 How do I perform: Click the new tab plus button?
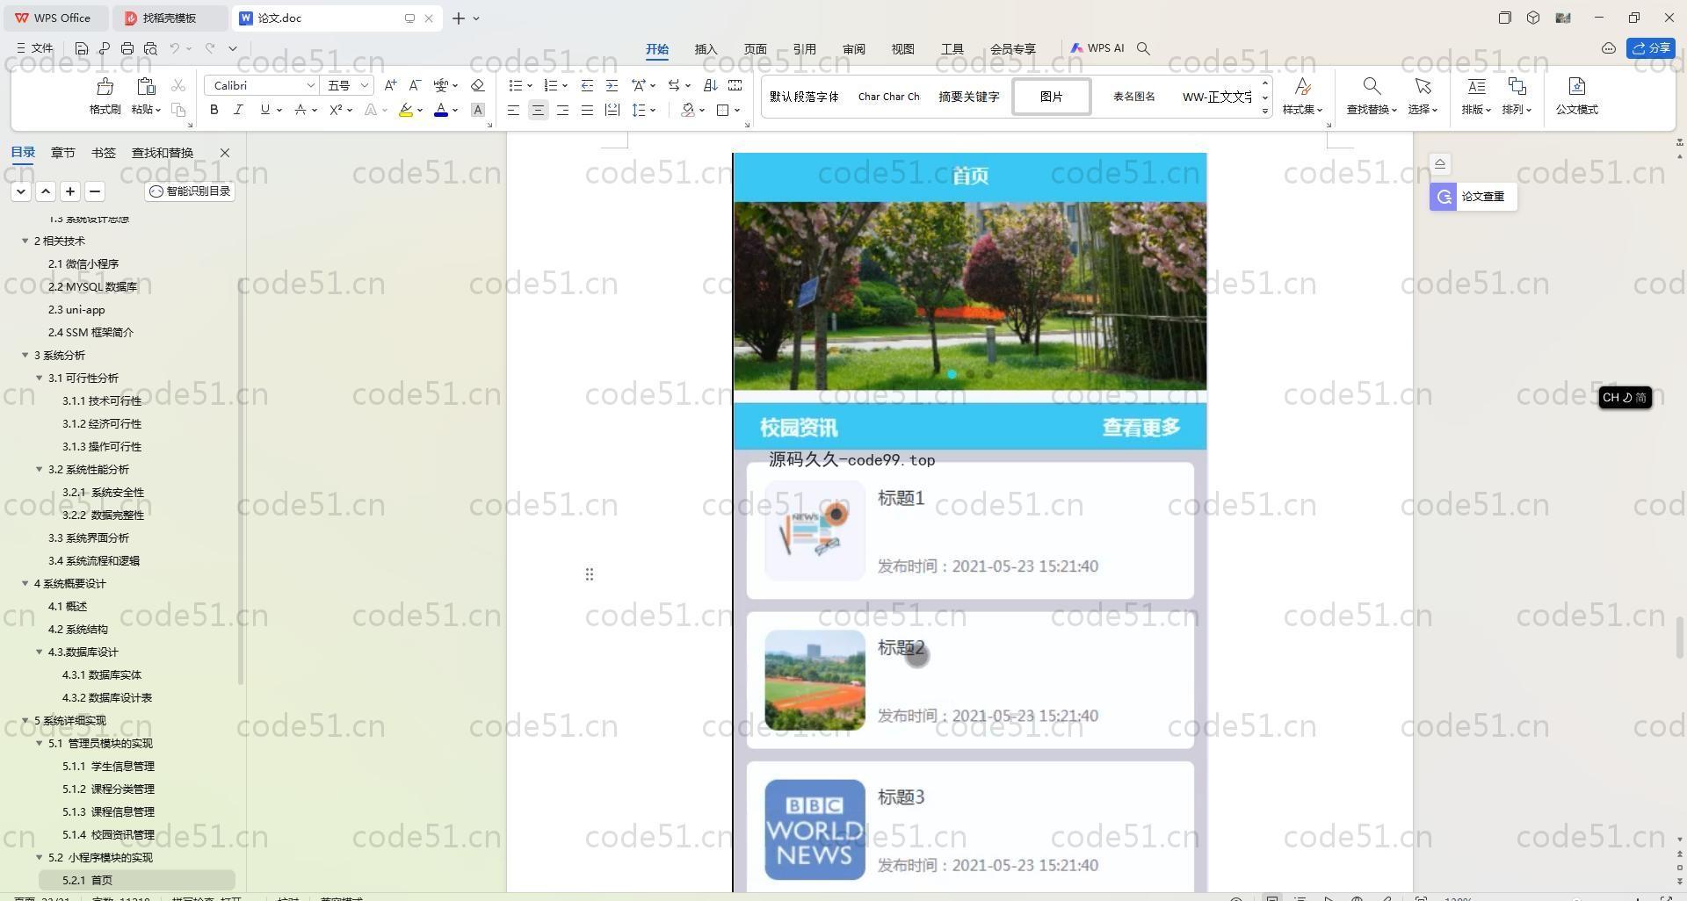point(458,18)
